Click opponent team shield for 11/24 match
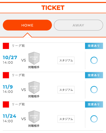106x133 pixels. (34, 117)
